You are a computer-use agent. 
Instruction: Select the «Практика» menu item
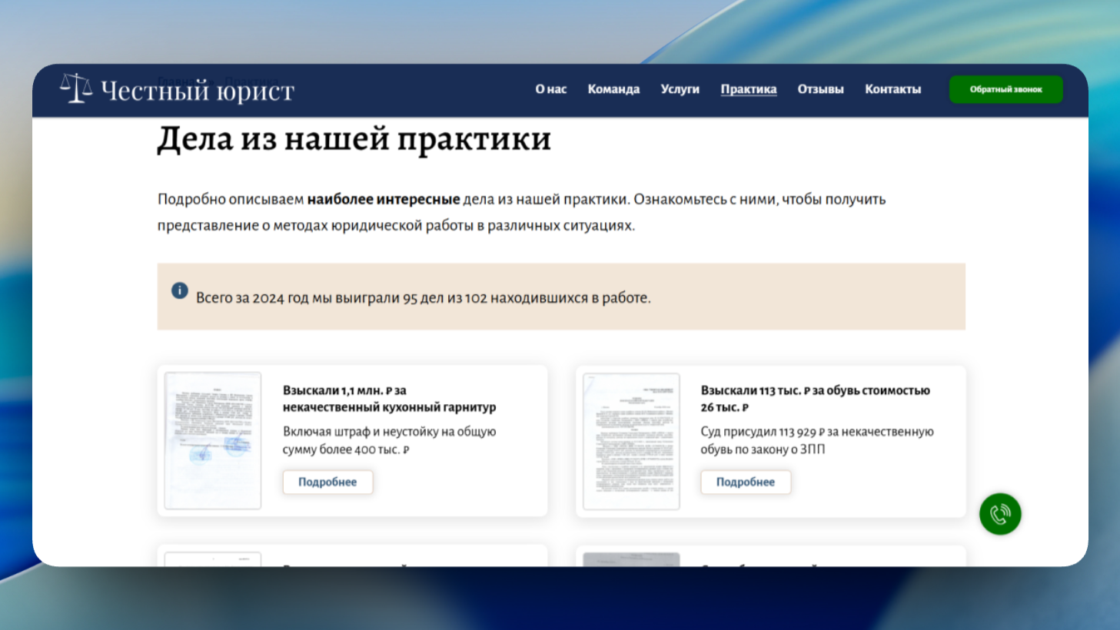(x=749, y=89)
